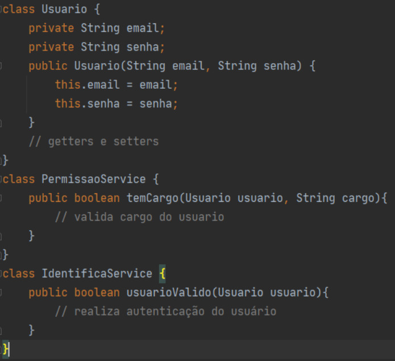Click the PermissaoService class name
This screenshot has width=395, height=361.
point(94,180)
